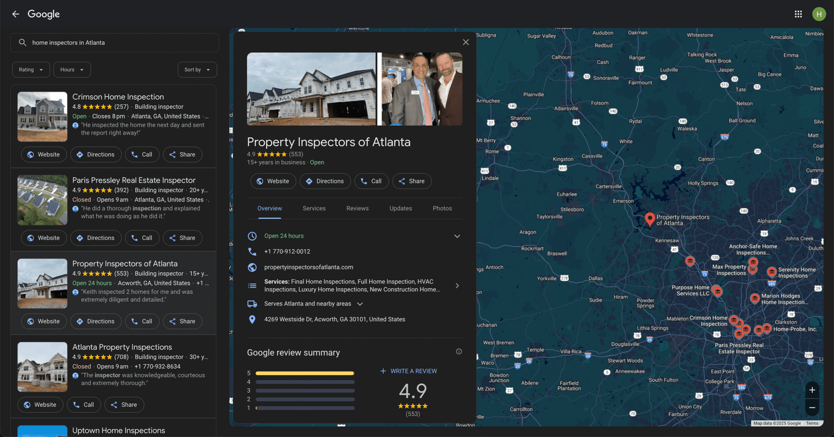The height and width of the screenshot is (437, 834).
Task: Click the review summary info icon
Action: point(459,351)
